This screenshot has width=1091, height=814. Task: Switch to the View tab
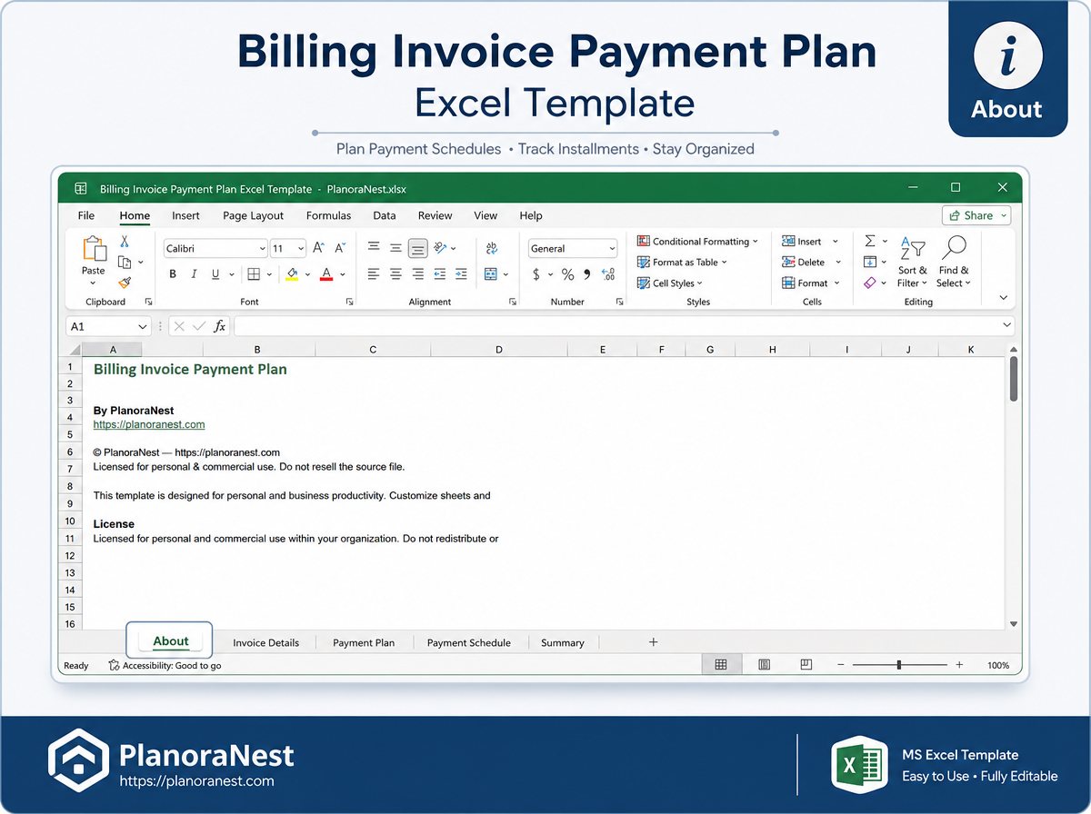[485, 215]
